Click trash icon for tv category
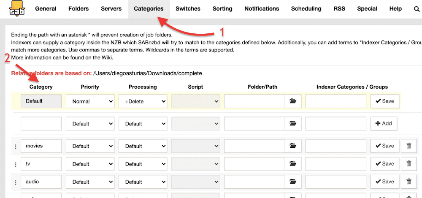 tap(408, 164)
